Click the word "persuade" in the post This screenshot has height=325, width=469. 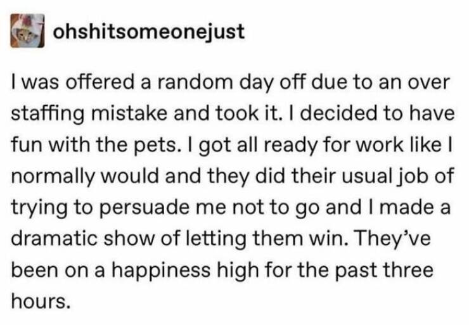144,208
